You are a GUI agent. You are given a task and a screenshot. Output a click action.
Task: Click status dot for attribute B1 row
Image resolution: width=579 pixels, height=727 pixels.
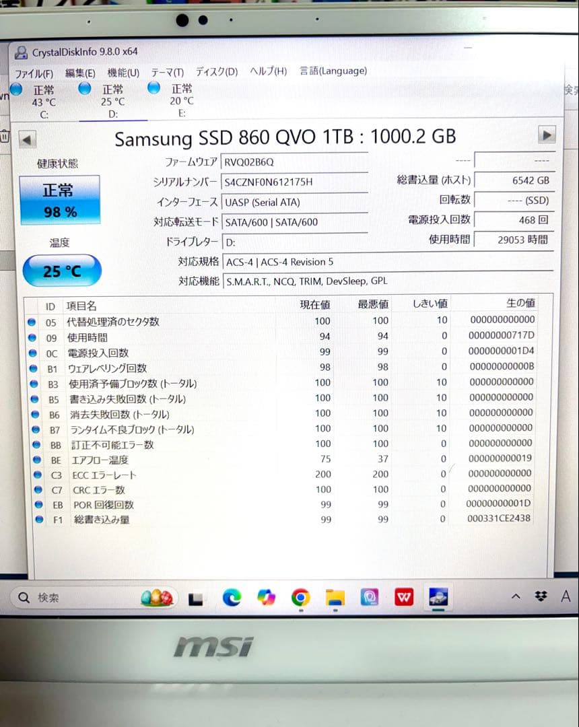tap(33, 369)
